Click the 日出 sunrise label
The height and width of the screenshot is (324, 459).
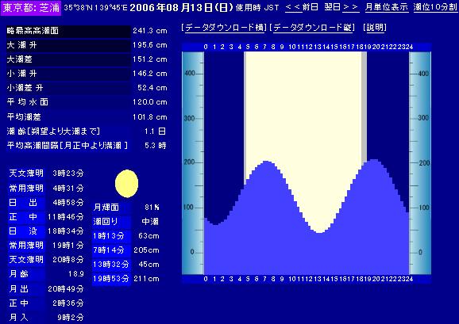23,203
